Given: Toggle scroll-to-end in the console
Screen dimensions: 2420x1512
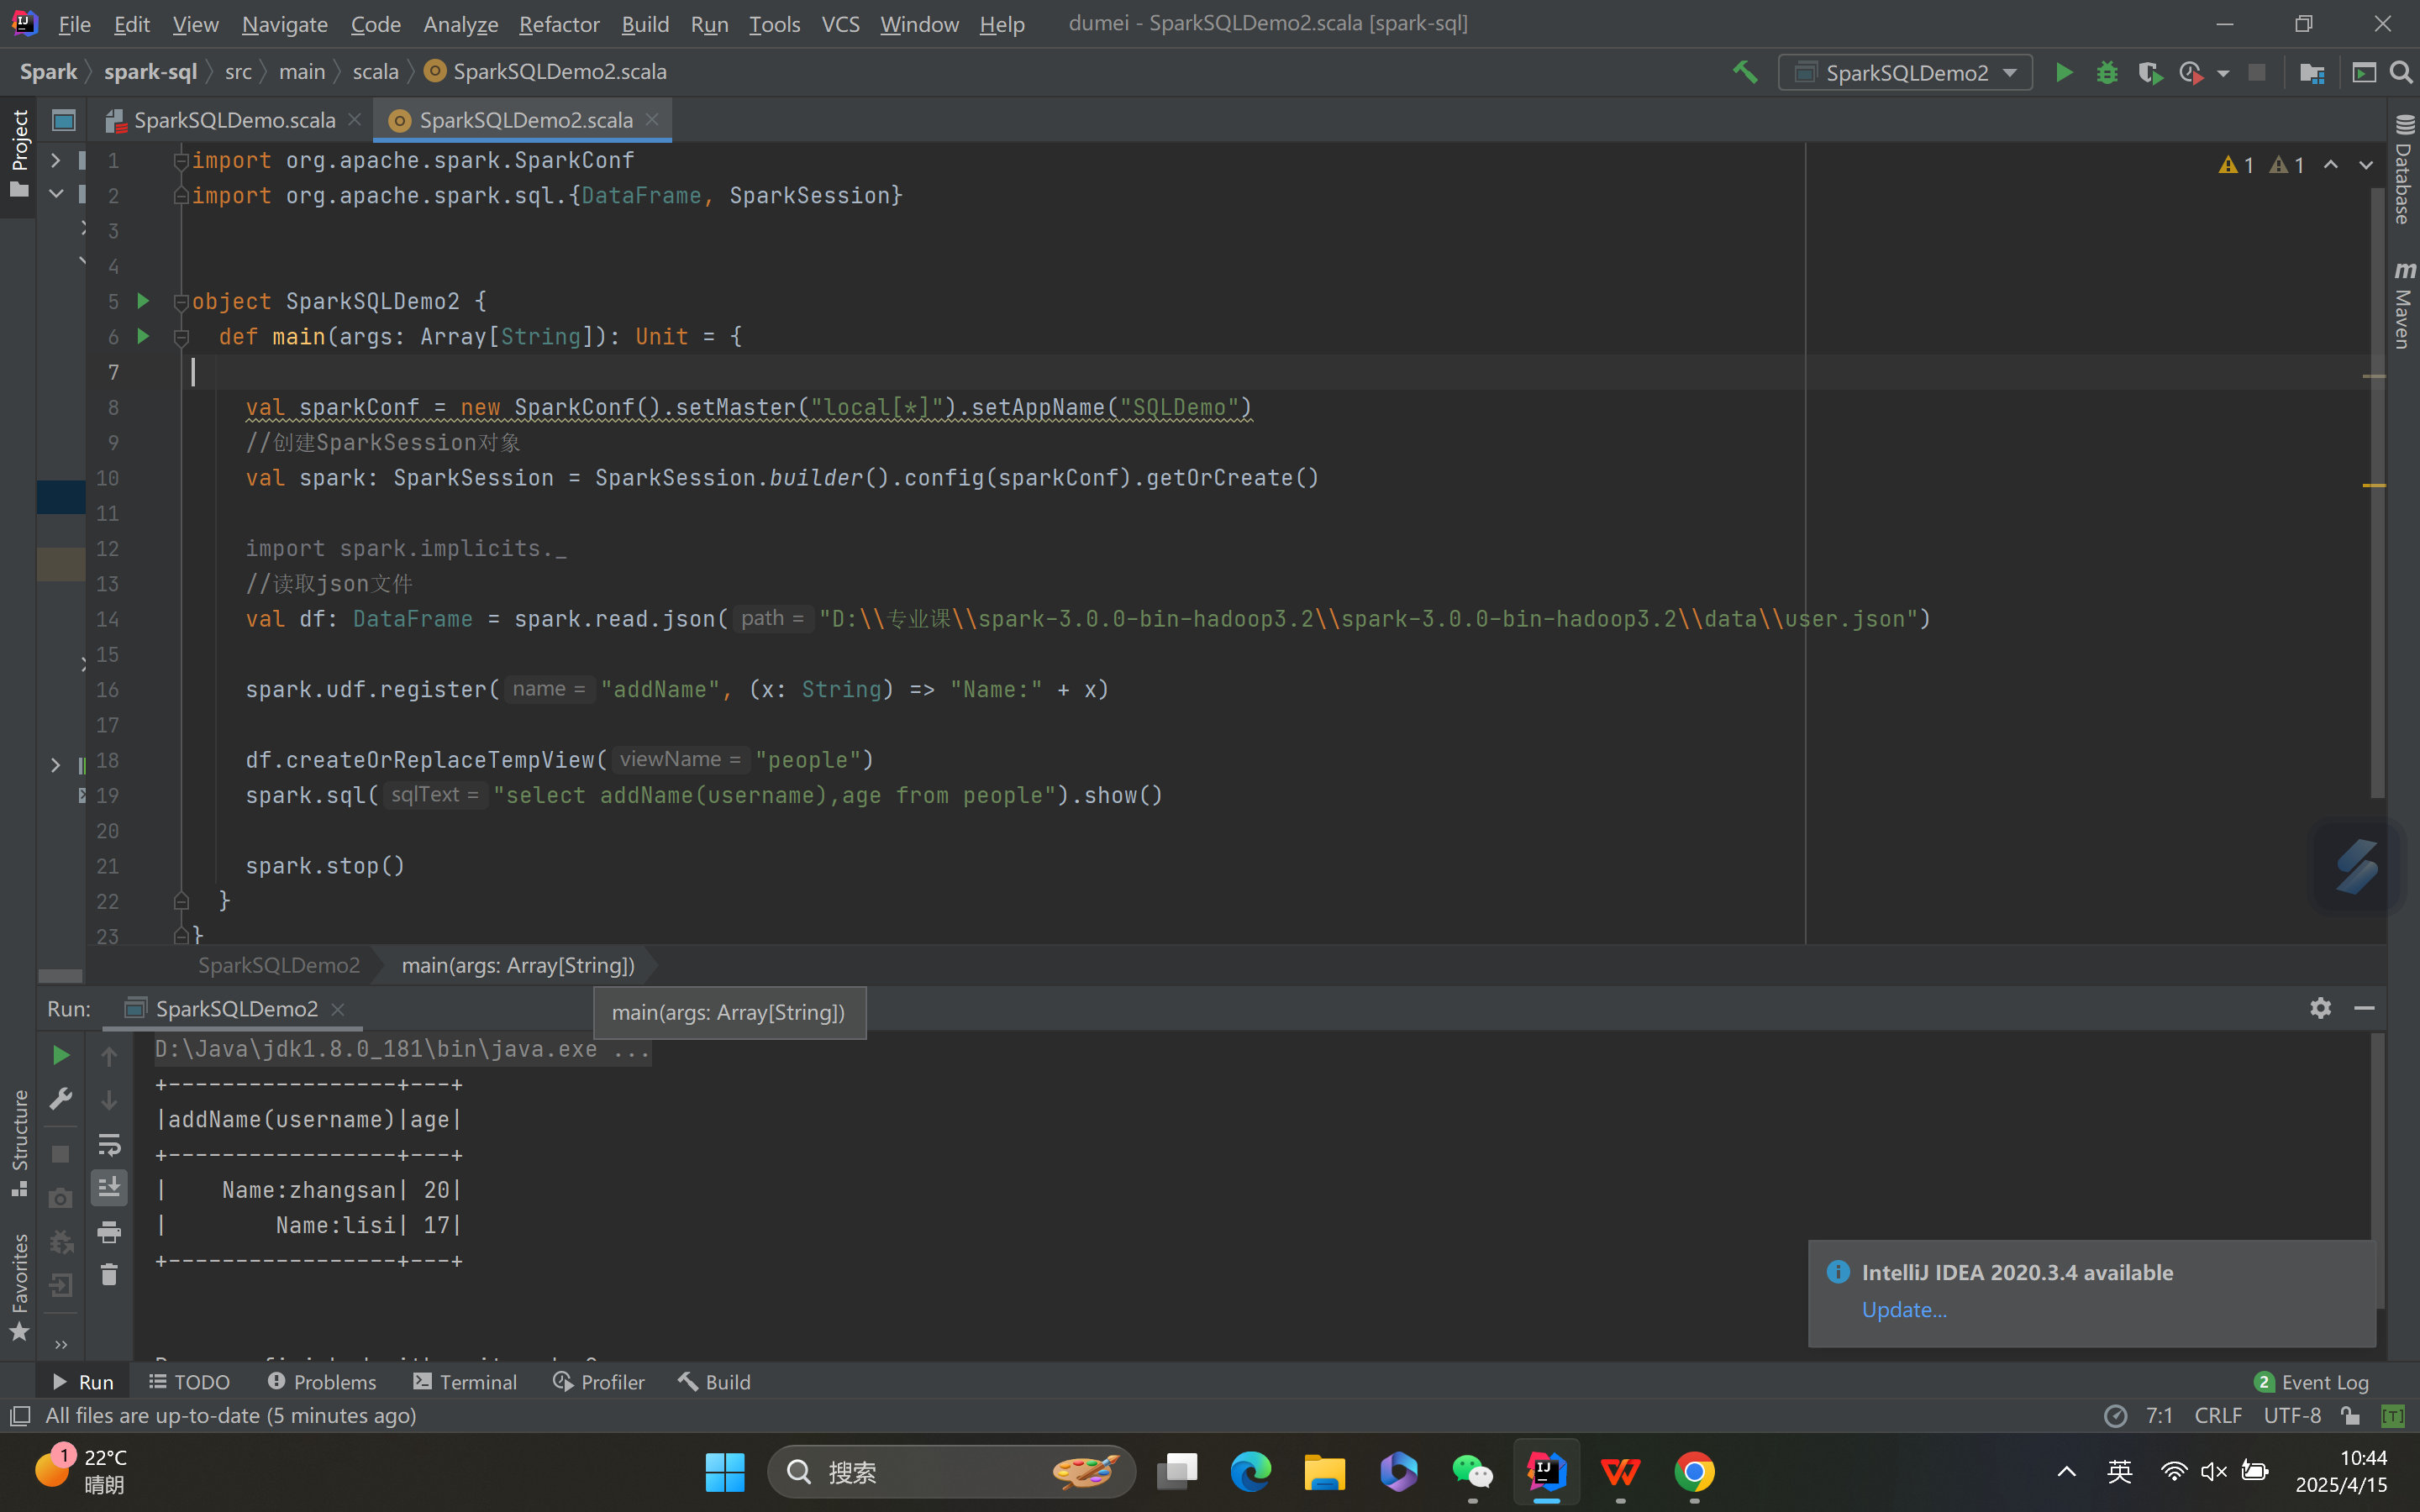Looking at the screenshot, I should [110, 1188].
